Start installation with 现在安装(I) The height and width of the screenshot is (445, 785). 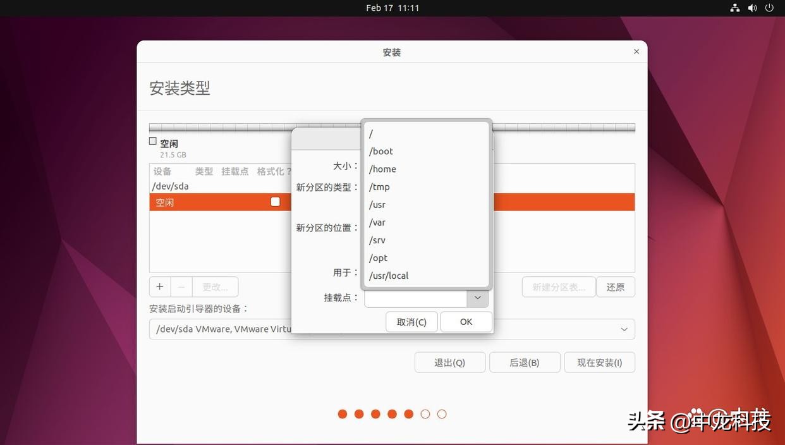coord(599,362)
